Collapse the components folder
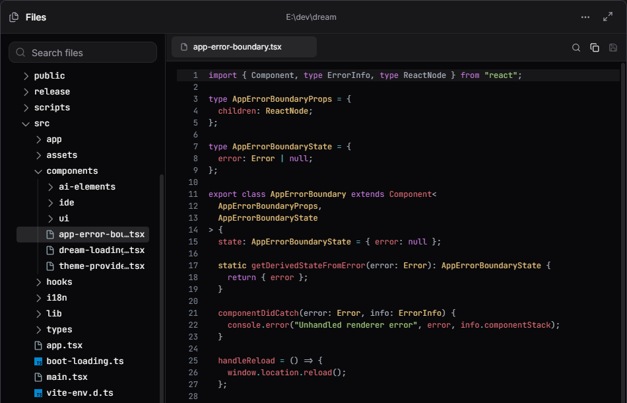 38,171
